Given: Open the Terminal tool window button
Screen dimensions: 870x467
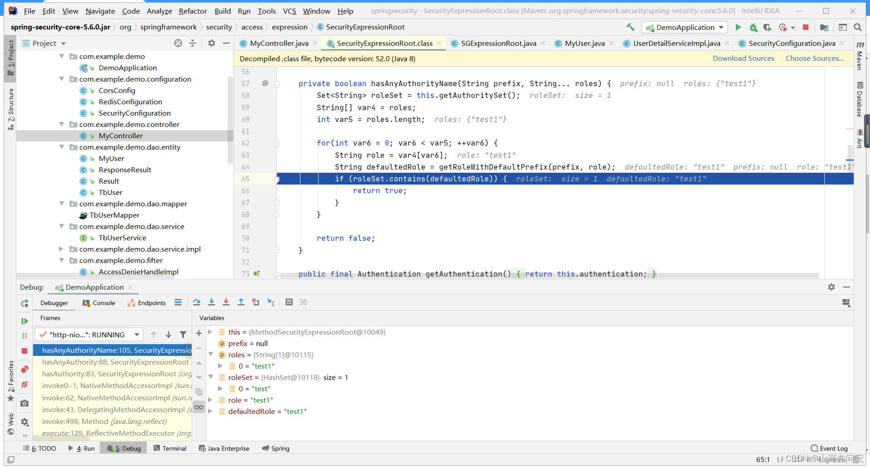Looking at the screenshot, I should 170,448.
